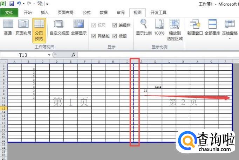Expand the Name Box dropdown
This screenshot has width=239, height=160.
(49, 55)
